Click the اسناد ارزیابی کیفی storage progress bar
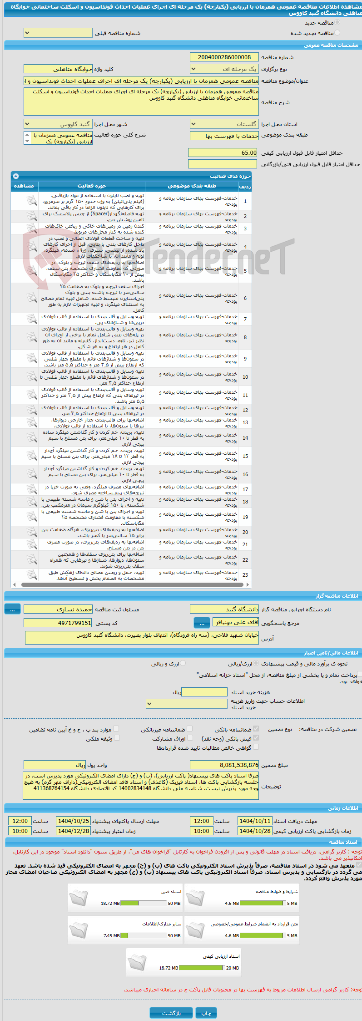 (202, 968)
